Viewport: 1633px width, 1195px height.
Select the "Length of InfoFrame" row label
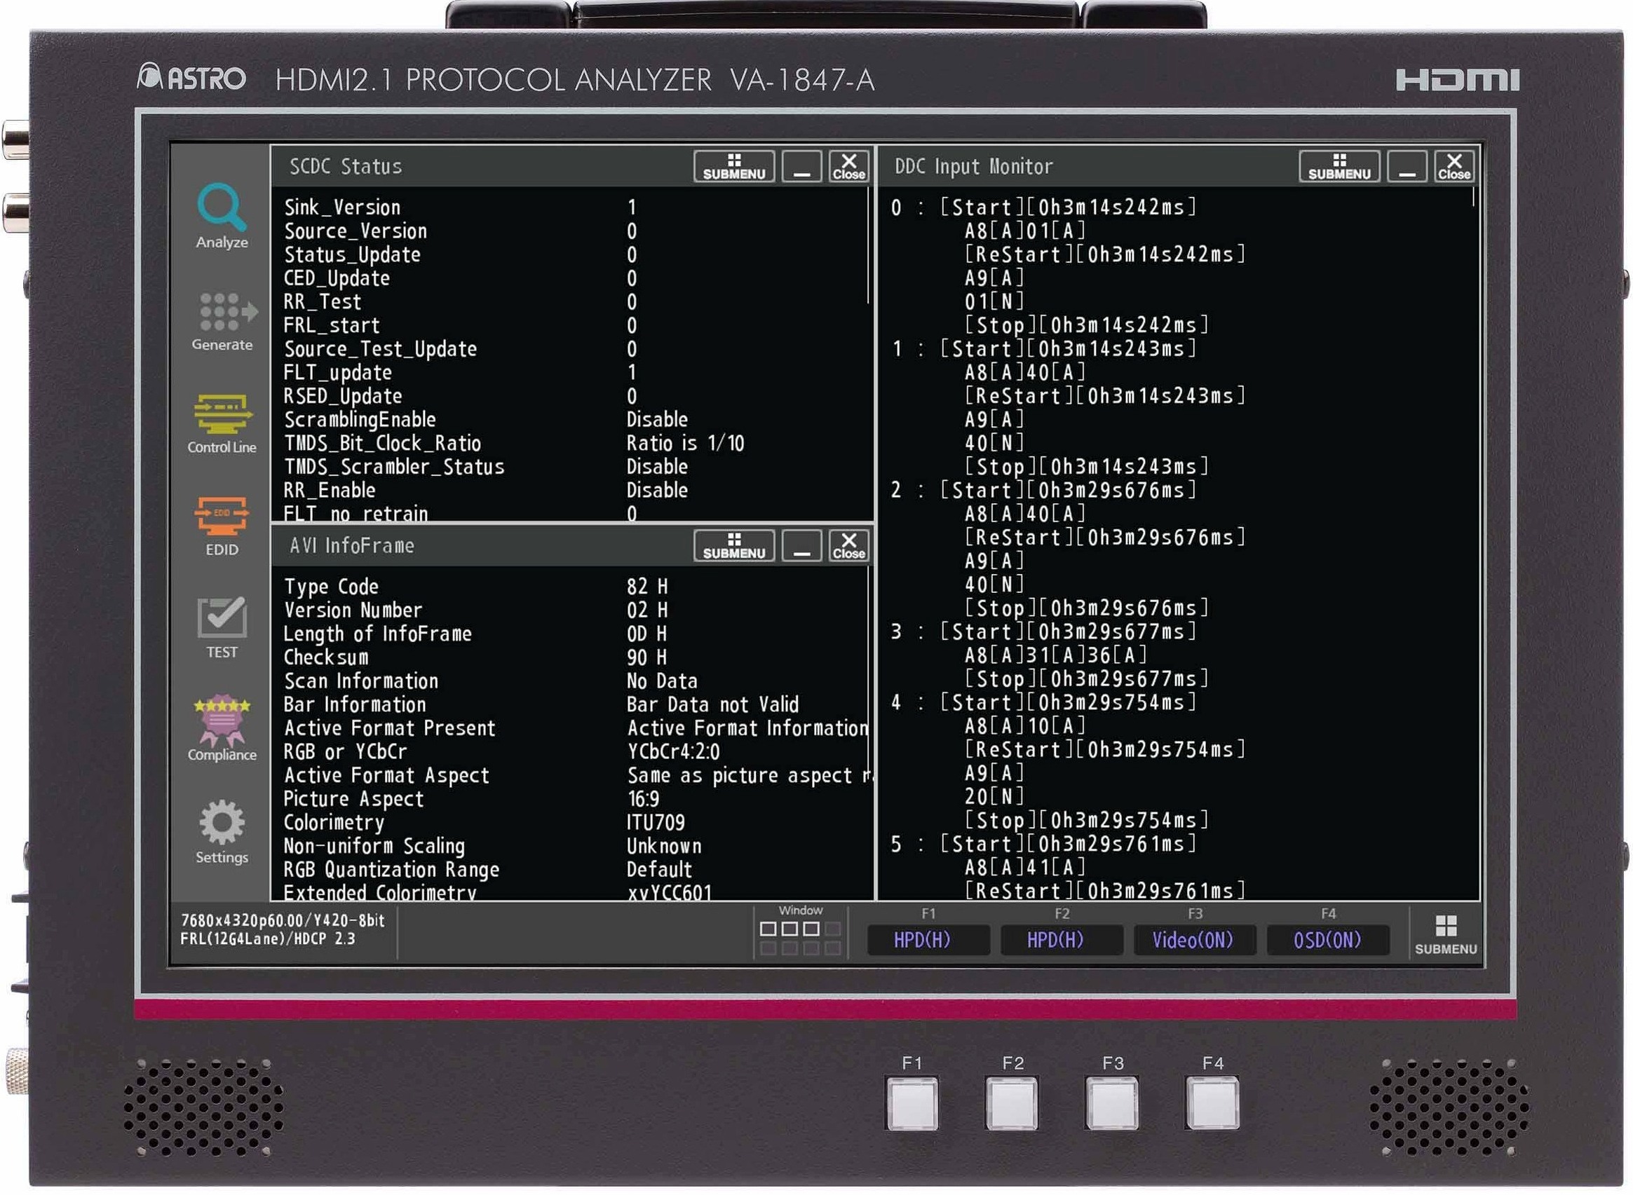pos(377,634)
